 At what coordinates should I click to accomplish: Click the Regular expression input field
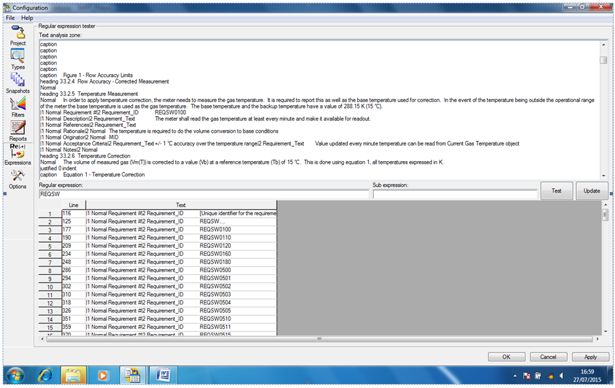pyautogui.click(x=204, y=194)
